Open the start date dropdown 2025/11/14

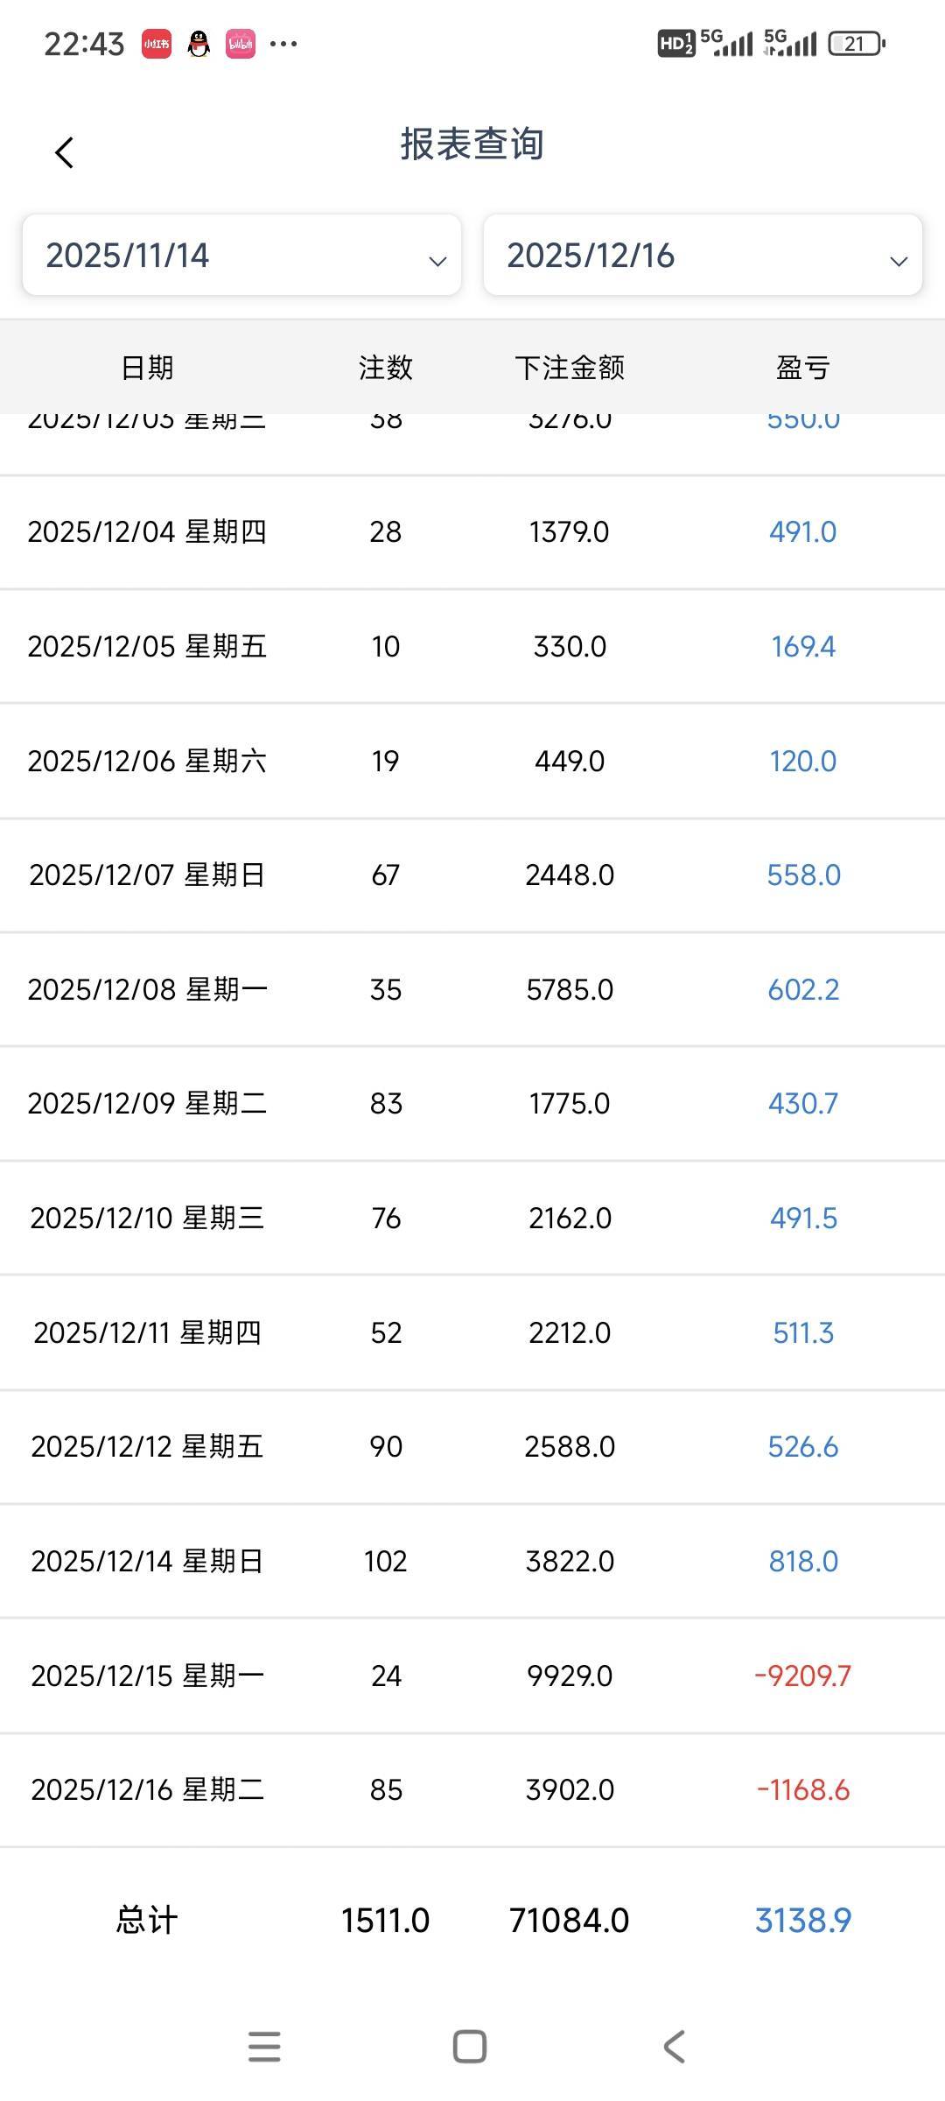(x=241, y=256)
